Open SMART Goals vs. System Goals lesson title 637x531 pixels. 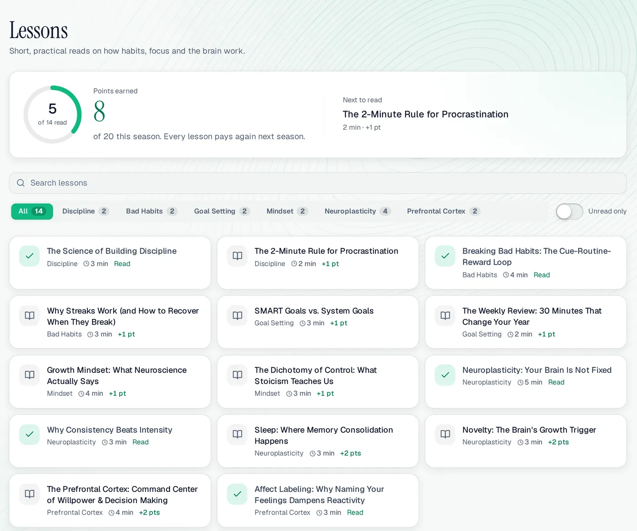pyautogui.click(x=314, y=311)
